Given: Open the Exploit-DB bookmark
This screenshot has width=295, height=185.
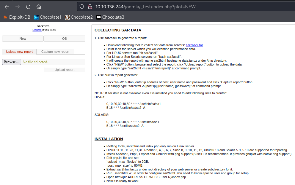Looking at the screenshot, I should [17, 17].
